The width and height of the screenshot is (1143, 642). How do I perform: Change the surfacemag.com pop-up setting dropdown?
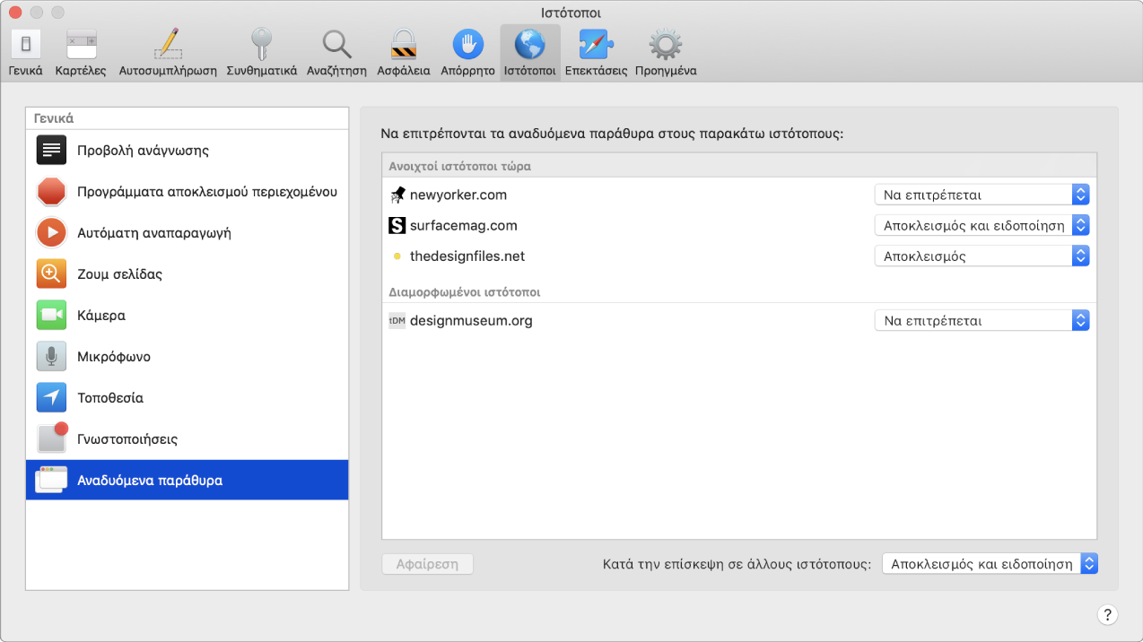click(x=982, y=225)
